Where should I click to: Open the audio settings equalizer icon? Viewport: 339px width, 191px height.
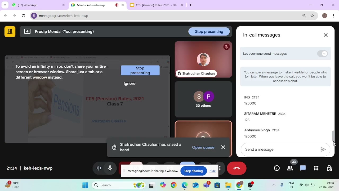click(x=99, y=168)
